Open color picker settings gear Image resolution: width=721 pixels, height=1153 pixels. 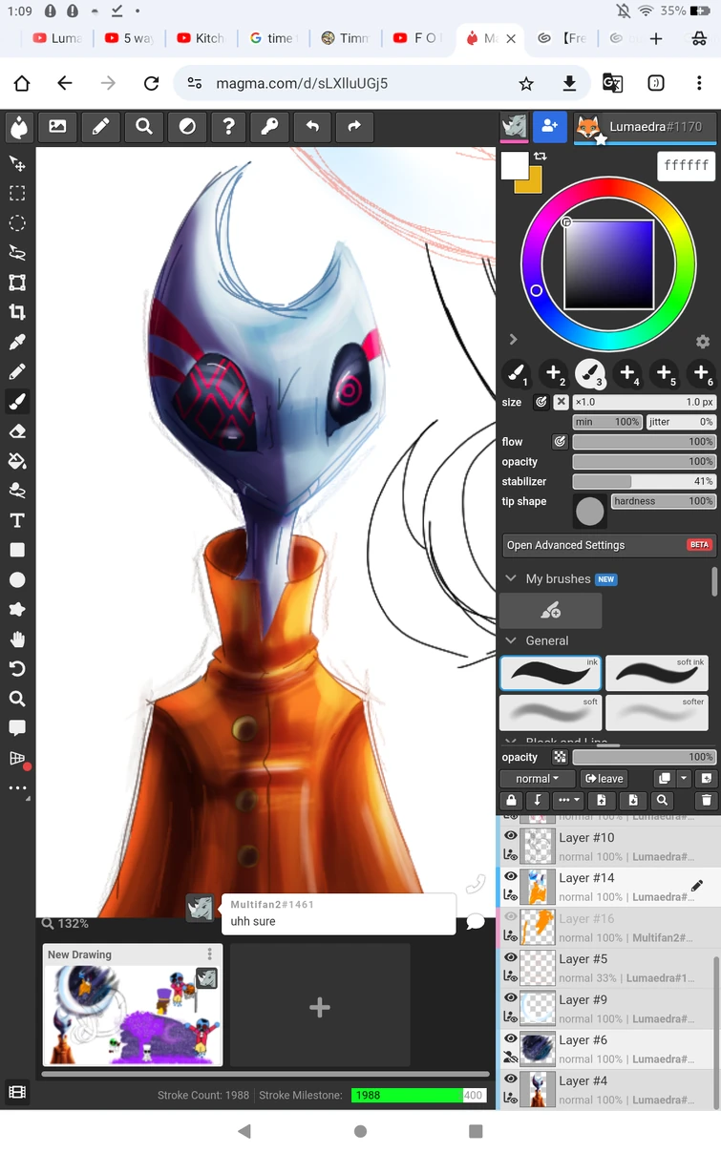point(703,342)
